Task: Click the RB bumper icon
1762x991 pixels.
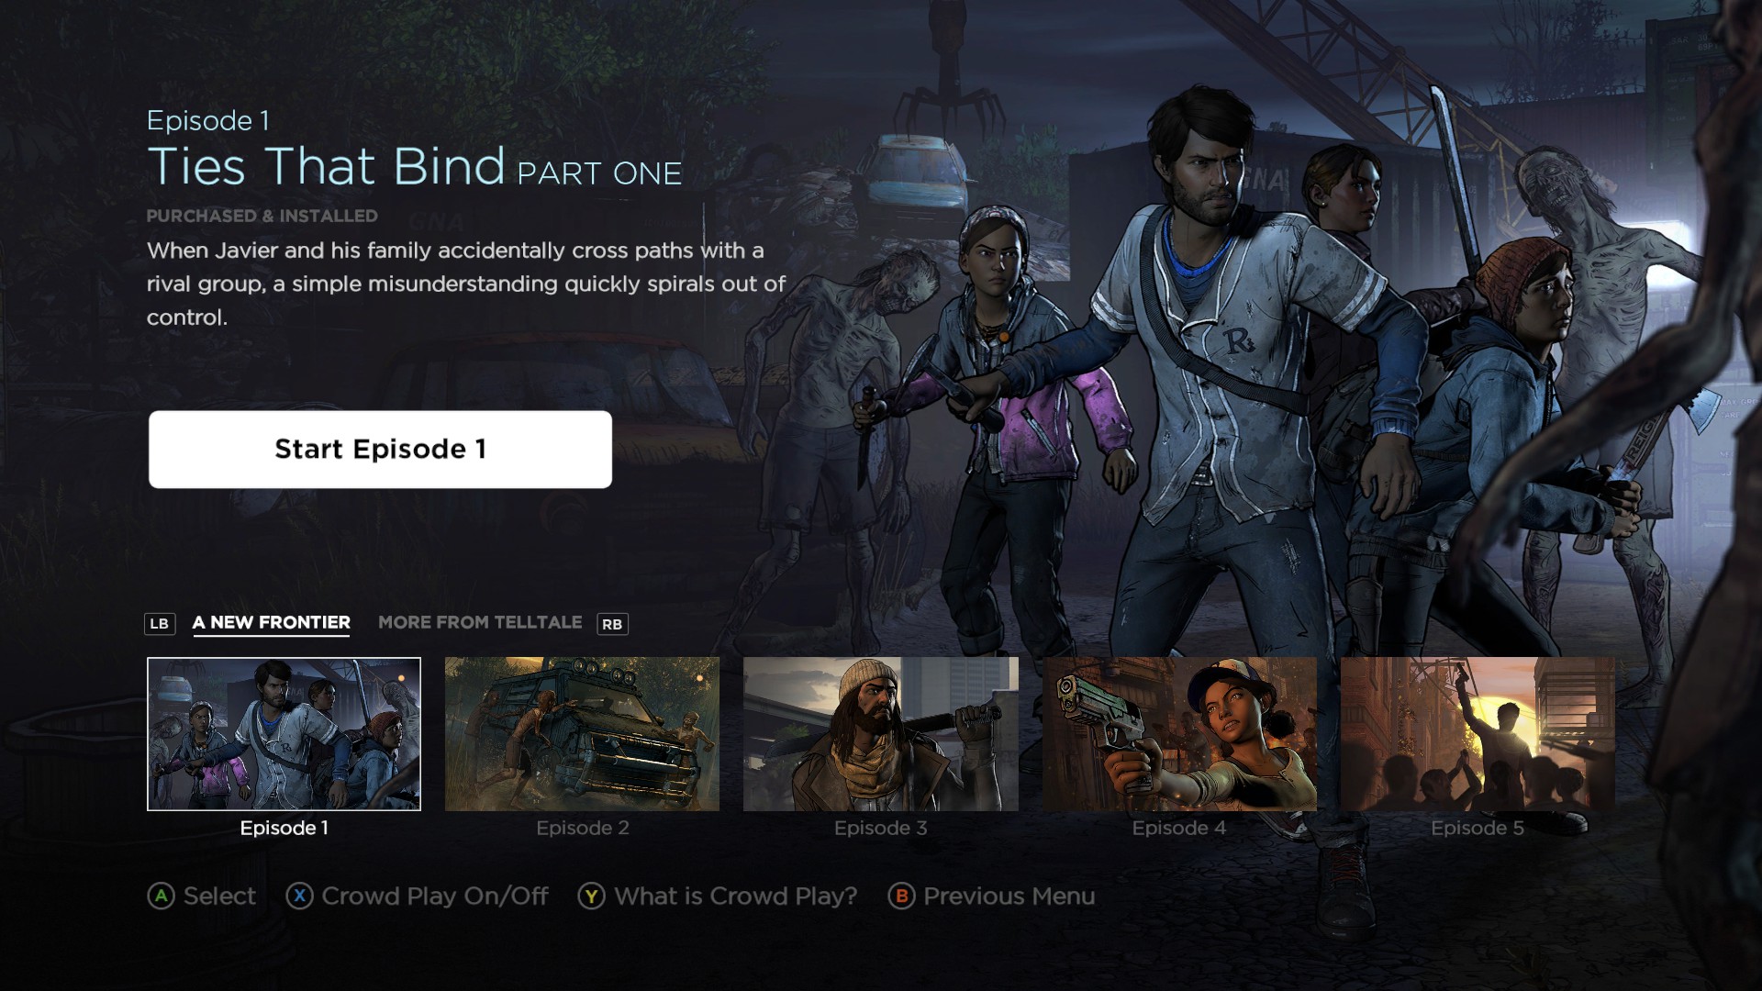Action: [x=612, y=624]
